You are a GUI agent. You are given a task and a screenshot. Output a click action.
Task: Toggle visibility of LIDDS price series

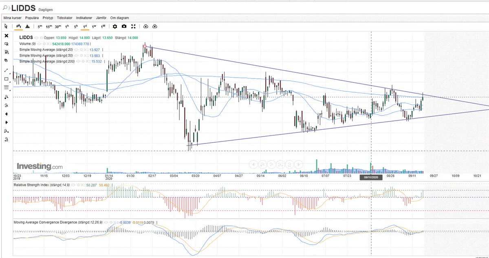point(36,37)
